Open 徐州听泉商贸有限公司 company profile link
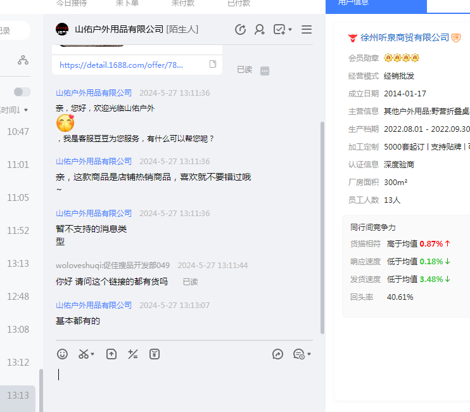470x412 pixels. [x=405, y=37]
